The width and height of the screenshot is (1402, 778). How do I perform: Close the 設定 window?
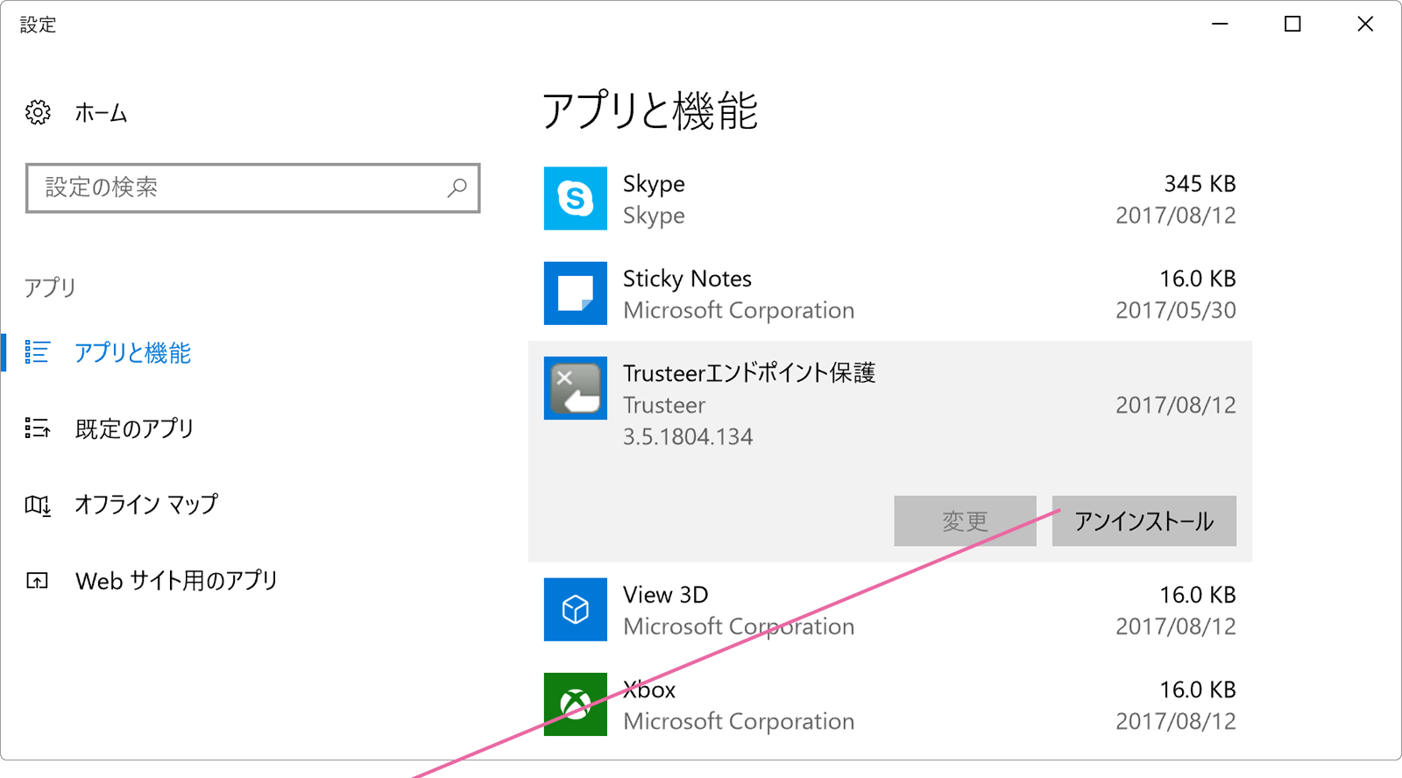pos(1365,24)
